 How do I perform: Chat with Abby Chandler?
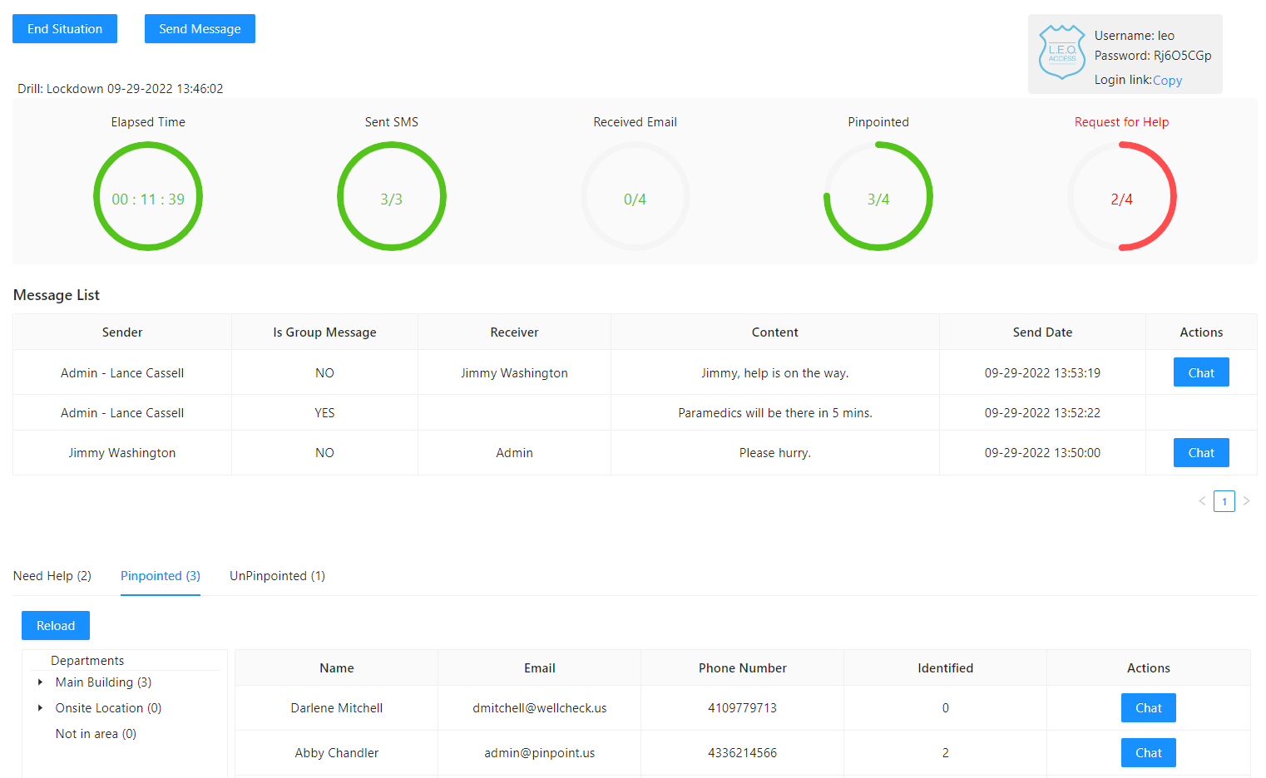[1148, 752]
